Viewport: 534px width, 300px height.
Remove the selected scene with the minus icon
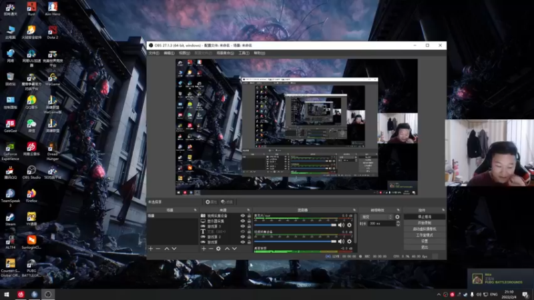point(158,249)
